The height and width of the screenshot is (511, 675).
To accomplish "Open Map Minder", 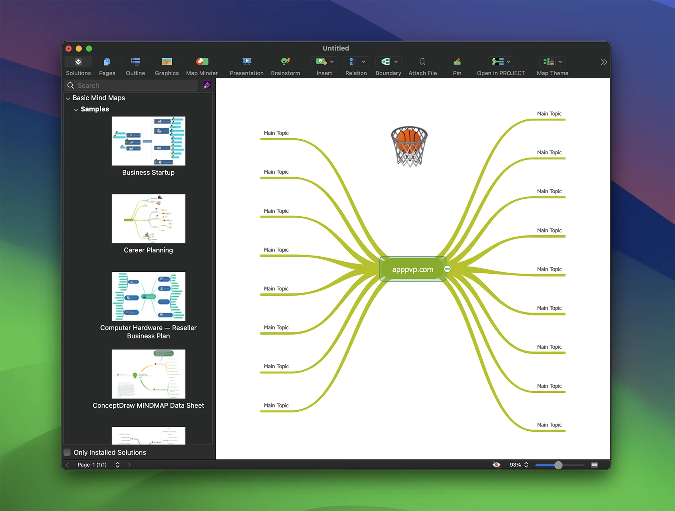I will point(202,62).
